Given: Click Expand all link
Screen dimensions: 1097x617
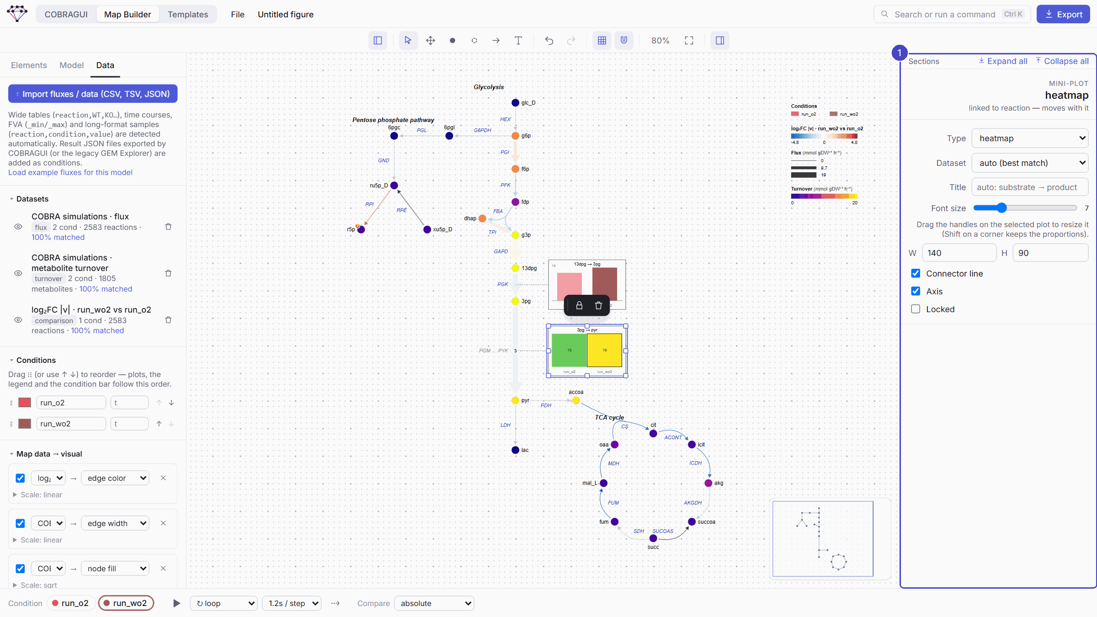Looking at the screenshot, I should [x=1003, y=61].
